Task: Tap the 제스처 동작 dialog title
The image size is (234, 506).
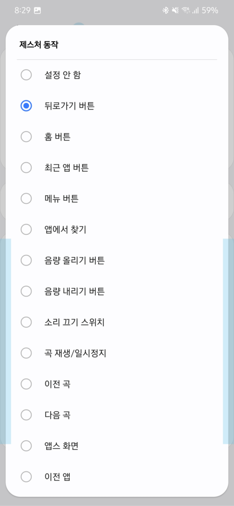Action: click(x=38, y=45)
